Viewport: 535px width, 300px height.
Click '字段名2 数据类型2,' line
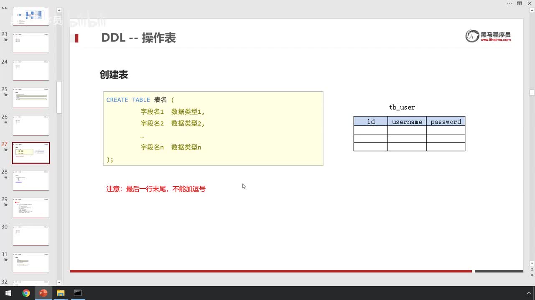click(x=173, y=123)
